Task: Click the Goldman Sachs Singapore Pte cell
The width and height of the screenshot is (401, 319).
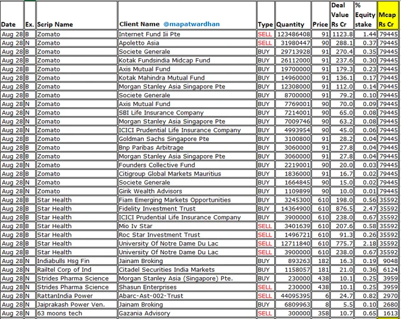Action: [x=187, y=139]
